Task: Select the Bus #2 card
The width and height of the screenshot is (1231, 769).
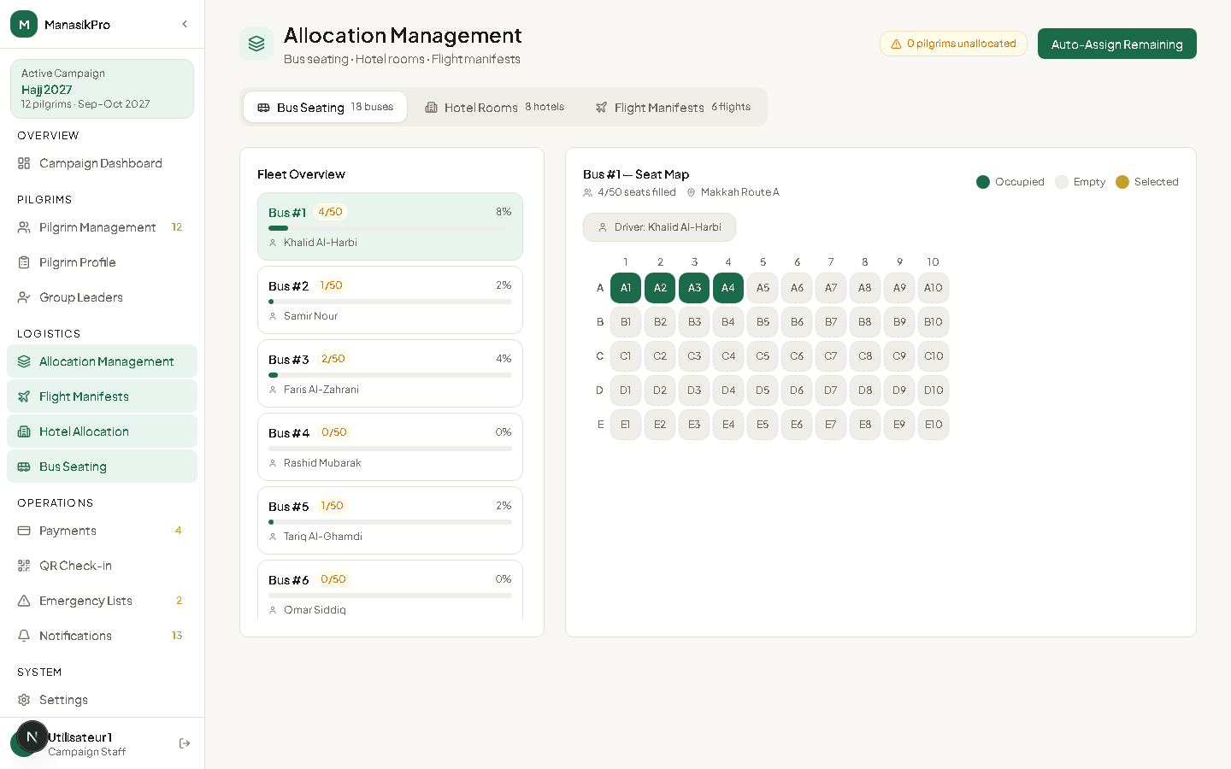Action: (390, 300)
